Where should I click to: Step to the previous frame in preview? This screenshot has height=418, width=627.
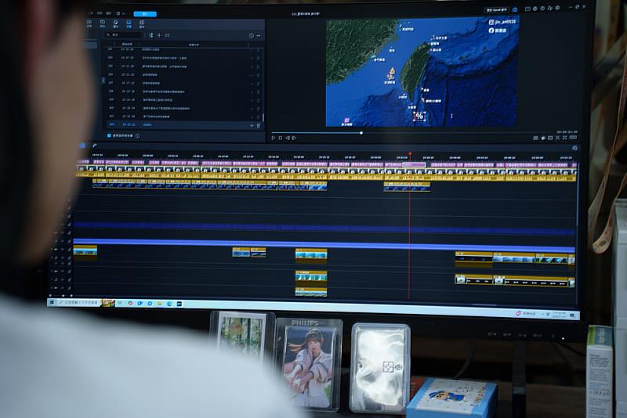287,138
